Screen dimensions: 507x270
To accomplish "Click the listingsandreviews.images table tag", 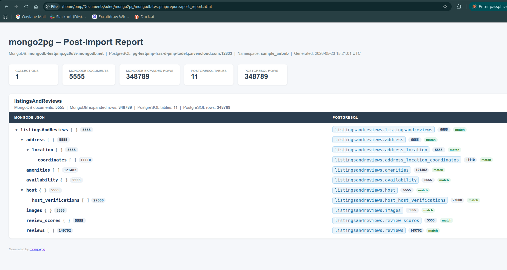I will click(368, 210).
